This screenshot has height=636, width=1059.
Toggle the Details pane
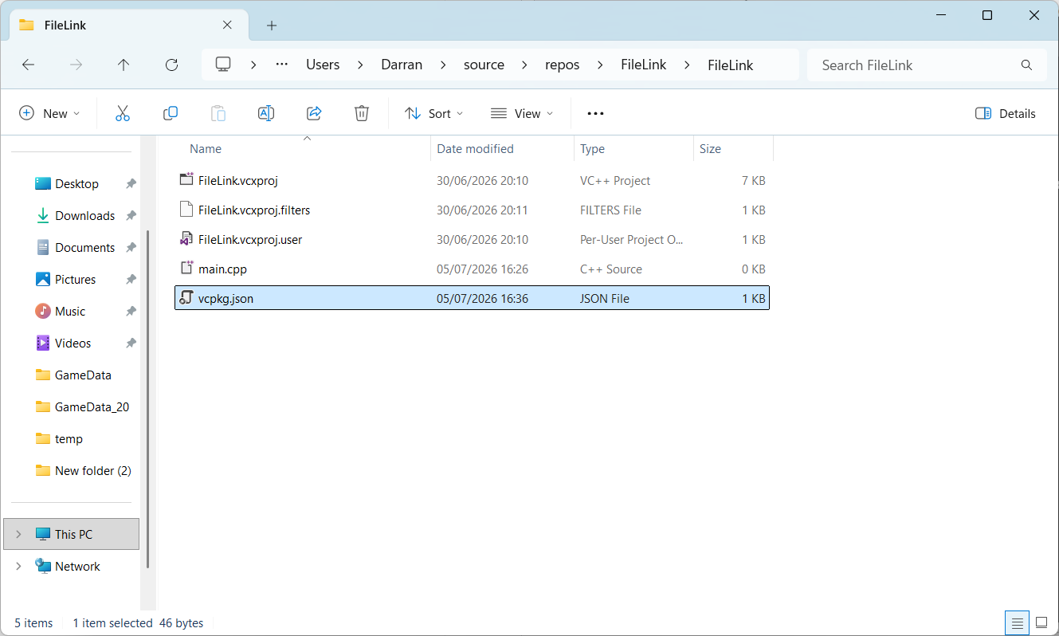click(1006, 113)
